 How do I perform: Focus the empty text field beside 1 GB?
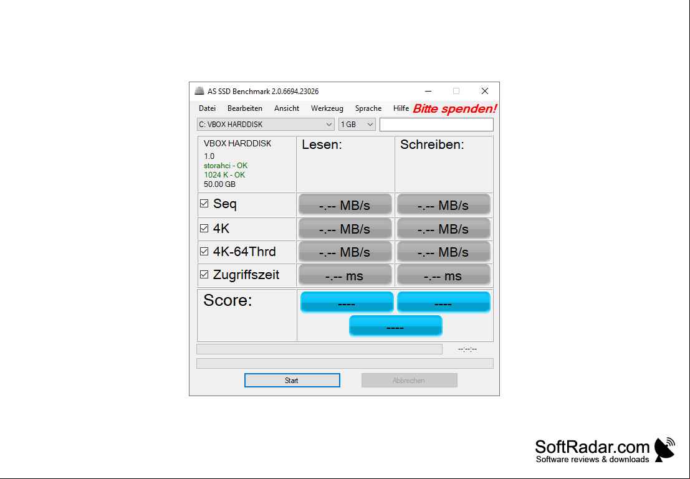(436, 125)
